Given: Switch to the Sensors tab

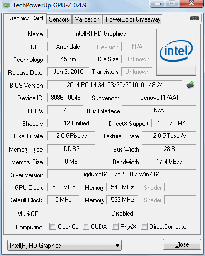Looking at the screenshot, I should click(59, 19).
